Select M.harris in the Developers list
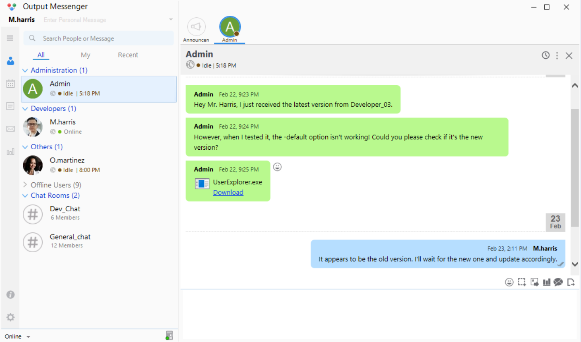This screenshot has width=581, height=342. click(99, 127)
